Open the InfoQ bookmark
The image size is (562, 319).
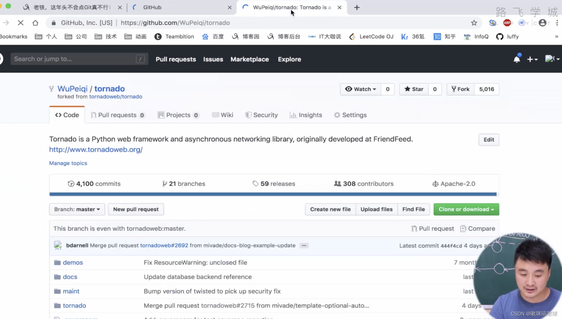(x=476, y=37)
